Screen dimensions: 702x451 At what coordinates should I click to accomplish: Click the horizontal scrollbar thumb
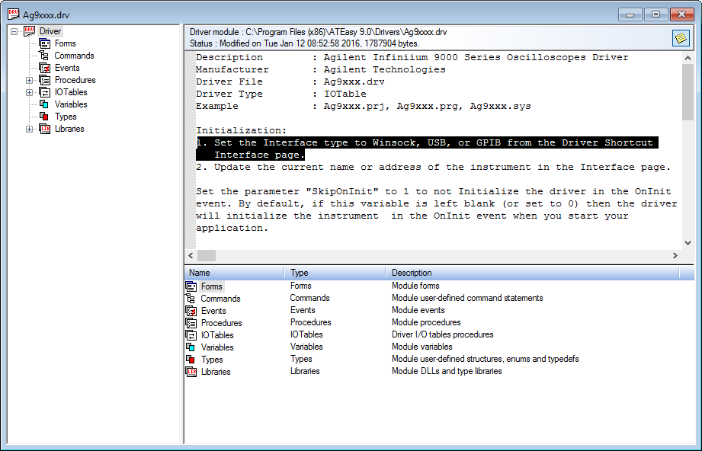(207, 255)
